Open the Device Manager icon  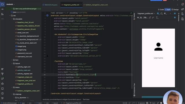[182, 14]
